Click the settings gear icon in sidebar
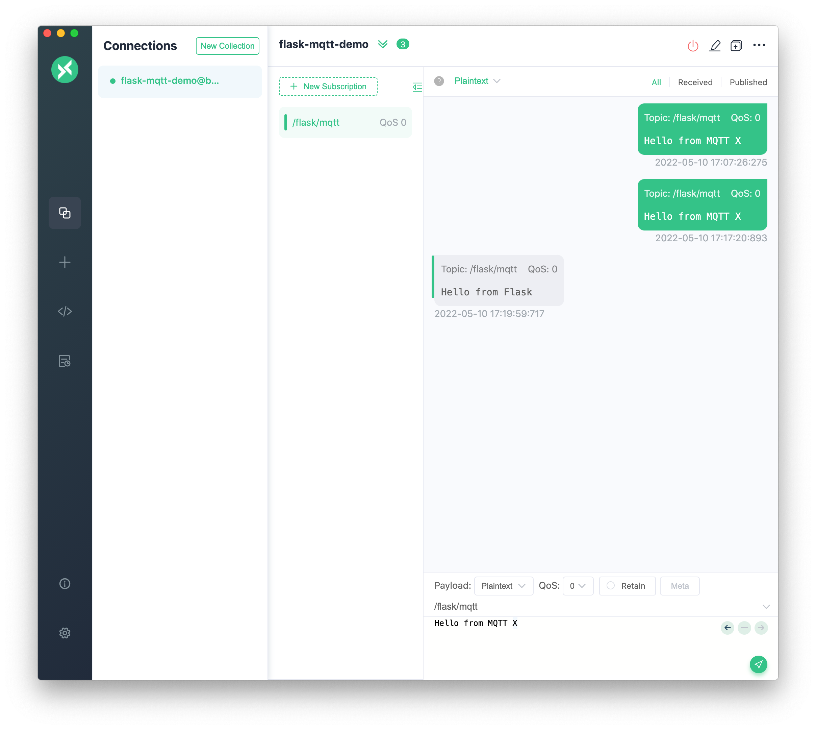 click(65, 633)
